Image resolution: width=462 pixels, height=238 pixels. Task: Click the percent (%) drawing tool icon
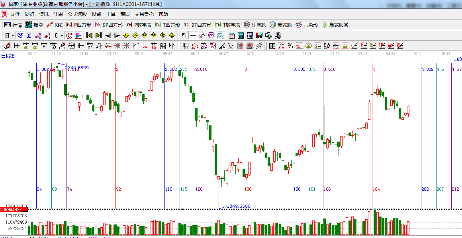(290, 46)
